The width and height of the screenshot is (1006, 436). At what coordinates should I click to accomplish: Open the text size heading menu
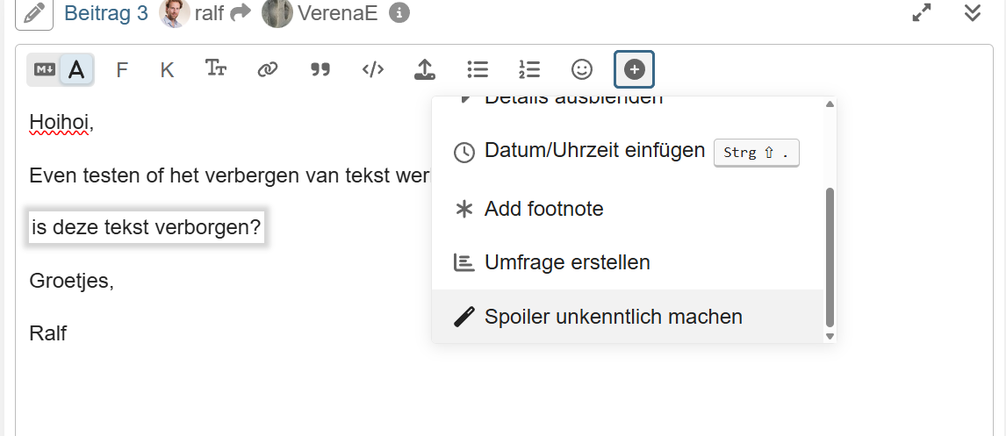point(216,68)
